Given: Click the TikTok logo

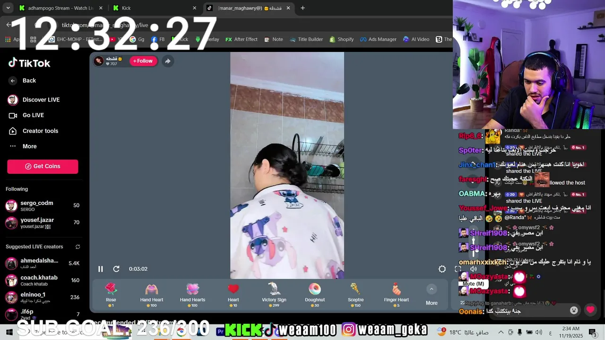Looking at the screenshot, I should click(29, 63).
